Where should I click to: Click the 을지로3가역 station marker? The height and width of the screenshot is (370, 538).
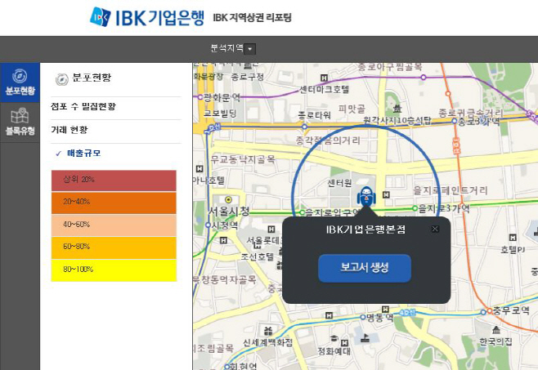[415, 208]
